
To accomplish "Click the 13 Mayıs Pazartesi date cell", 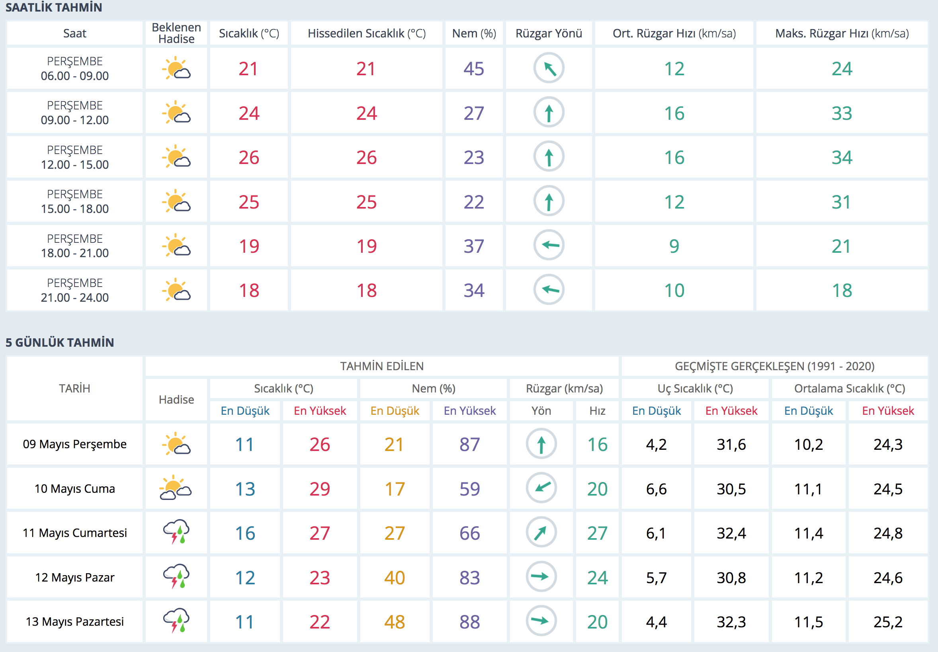I will coord(75,621).
